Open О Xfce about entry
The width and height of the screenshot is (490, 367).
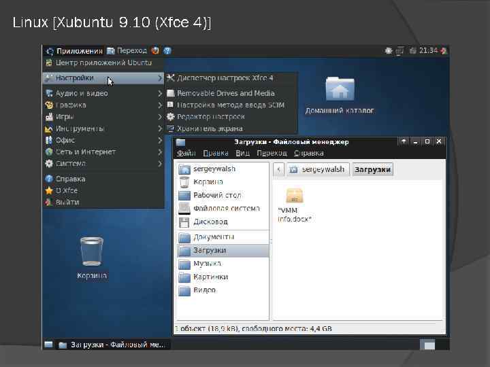[x=103, y=190]
